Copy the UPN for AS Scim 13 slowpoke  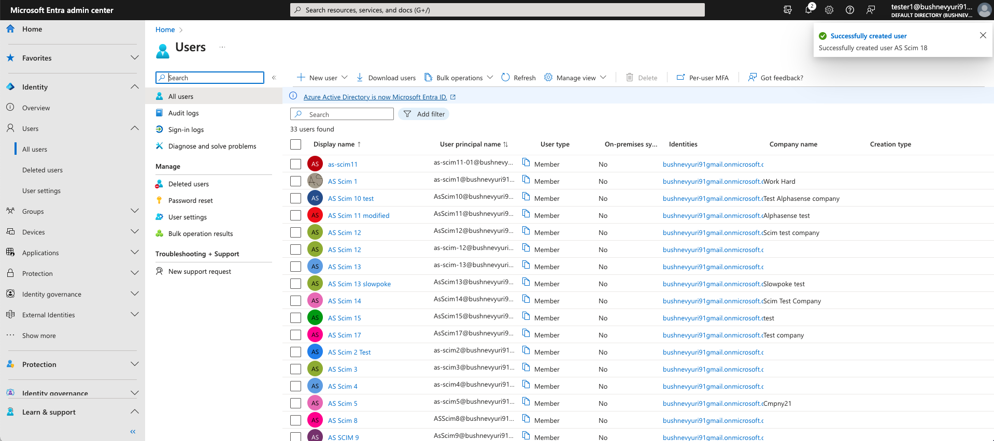[526, 282]
